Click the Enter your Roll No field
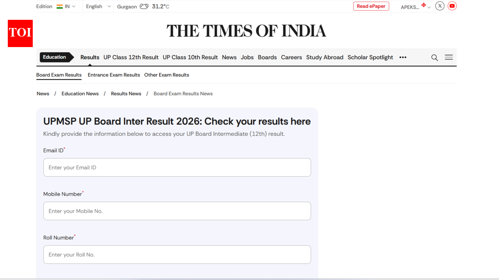The width and height of the screenshot is (499, 280). 177,254
